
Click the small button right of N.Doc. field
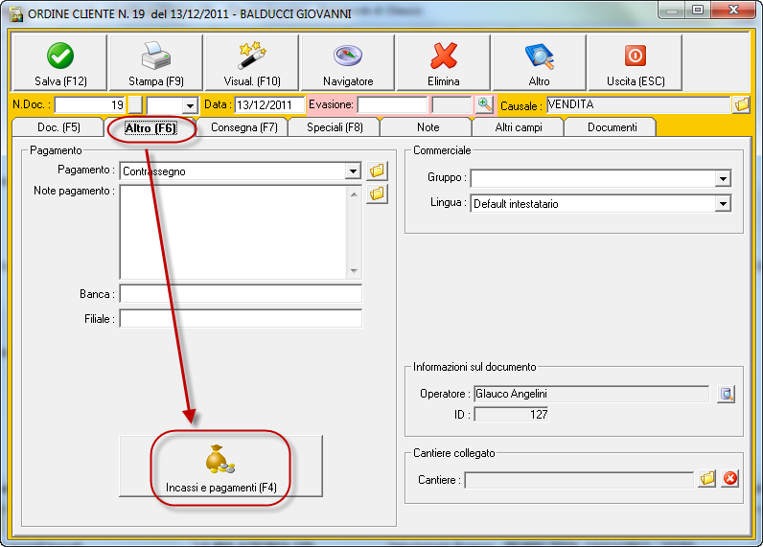pyautogui.click(x=136, y=104)
